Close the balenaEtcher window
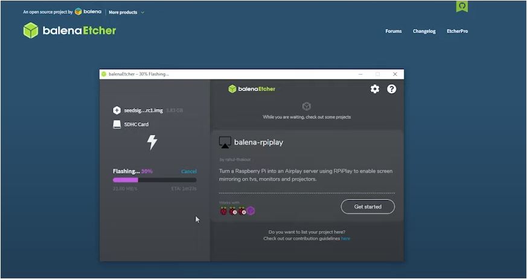This screenshot has height=279, width=527. (395, 74)
